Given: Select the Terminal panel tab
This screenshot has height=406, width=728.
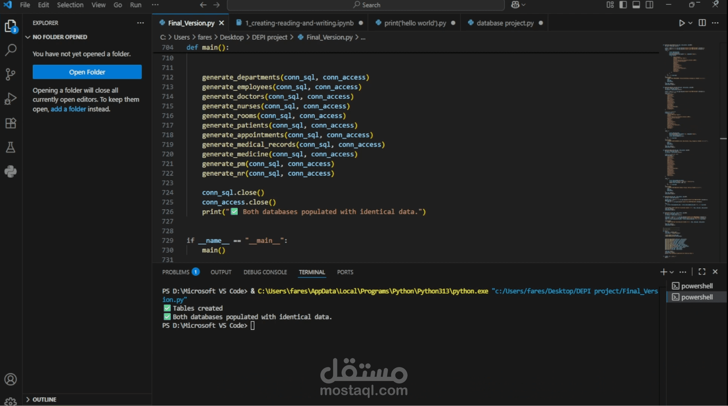Looking at the screenshot, I should click(x=312, y=272).
